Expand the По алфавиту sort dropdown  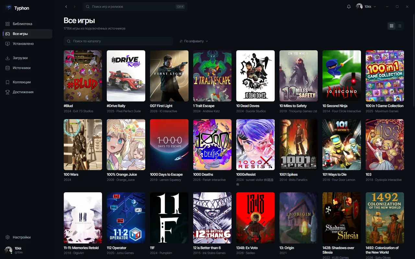194,41
